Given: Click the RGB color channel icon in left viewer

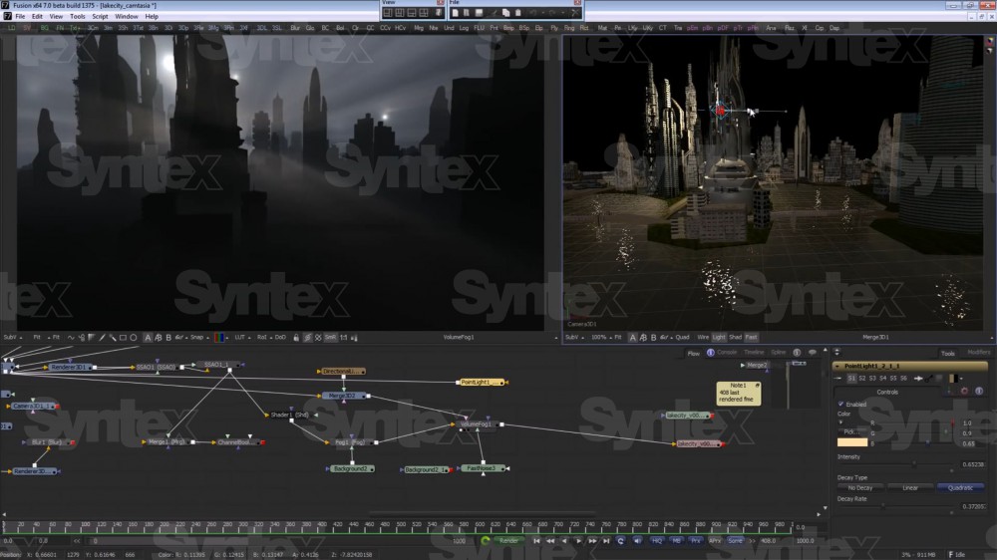Looking at the screenshot, I should 220,338.
